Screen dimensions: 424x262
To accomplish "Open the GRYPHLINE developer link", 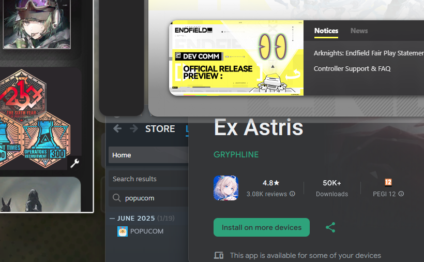I will tap(236, 154).
